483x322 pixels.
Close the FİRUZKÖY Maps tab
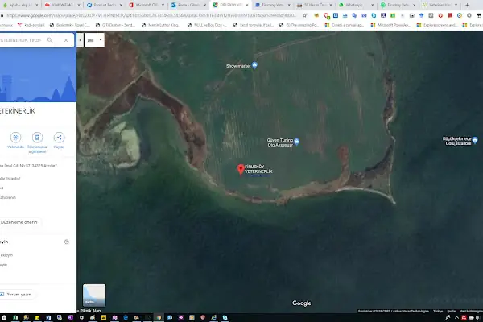tap(247, 5)
